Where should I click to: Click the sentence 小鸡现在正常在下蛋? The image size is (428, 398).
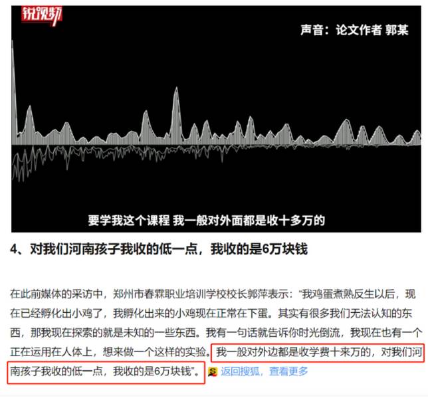(221, 314)
